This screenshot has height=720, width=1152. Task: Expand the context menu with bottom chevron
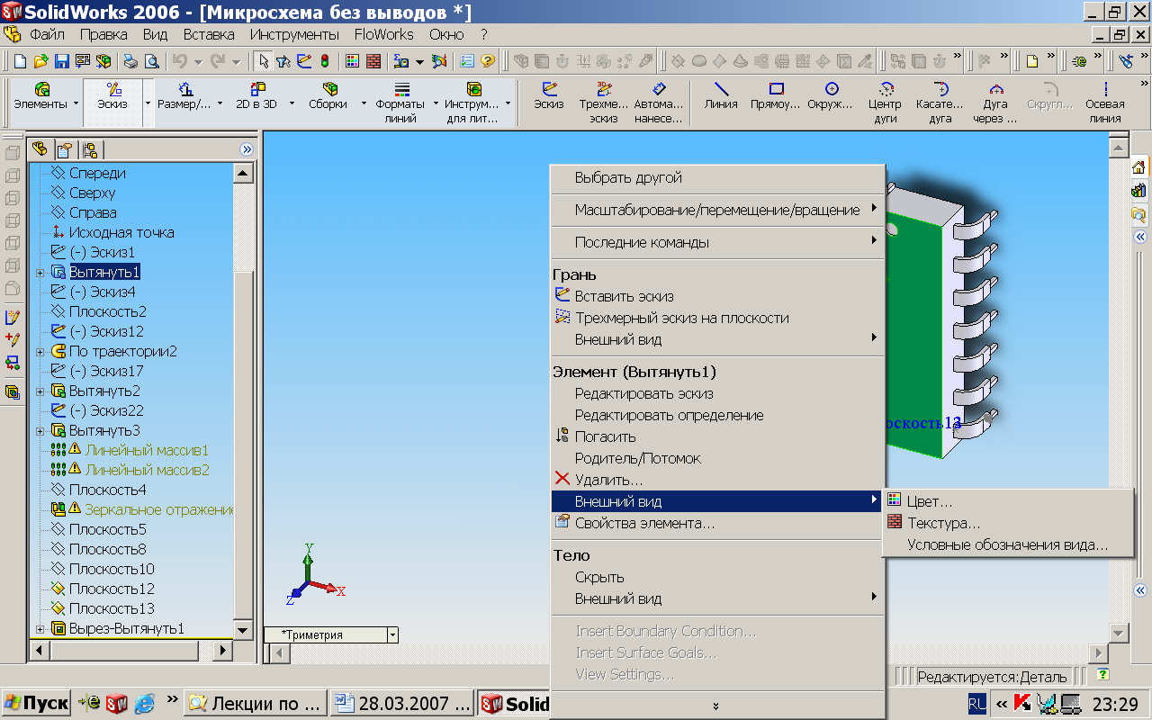pos(716,706)
